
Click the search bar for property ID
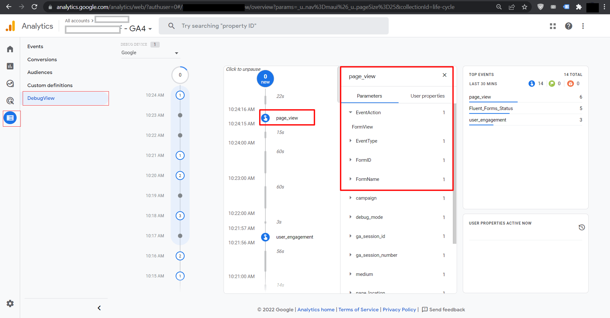[x=274, y=26]
